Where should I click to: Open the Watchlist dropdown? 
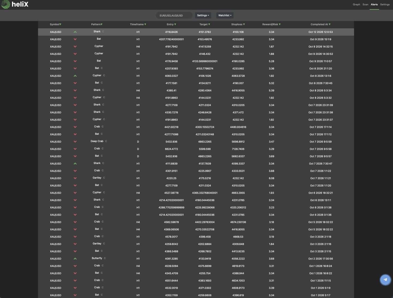[225, 16]
